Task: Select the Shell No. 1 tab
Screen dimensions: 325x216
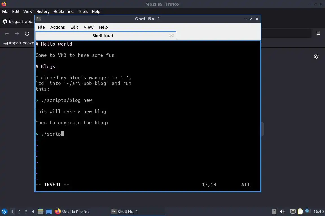Action: [x=106, y=36]
